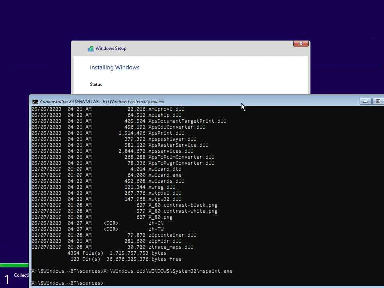Select the xwtpw32.dll file entry
Image resolution: width=384 pixels, height=288 pixels.
tap(165, 199)
